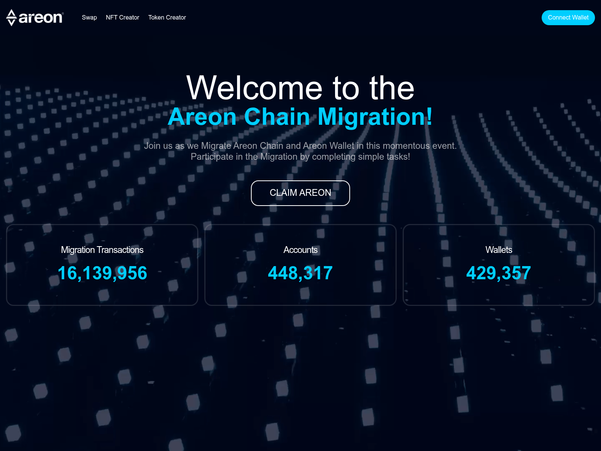The image size is (601, 451).
Task: Click the 'Join us as we Migrate' line
Action: coord(300,146)
